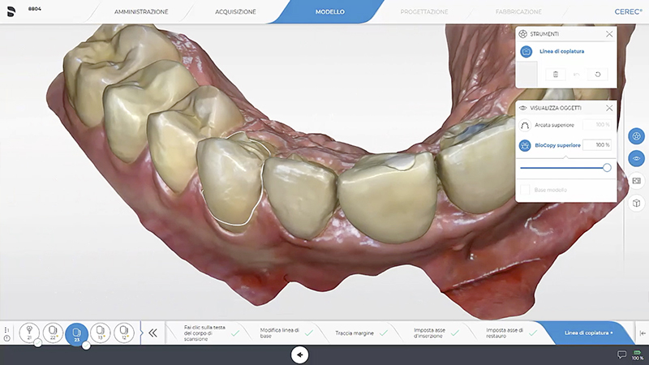This screenshot has width=649, height=365.
Task: Toggle Arcata superiore visibility
Action: point(525,126)
